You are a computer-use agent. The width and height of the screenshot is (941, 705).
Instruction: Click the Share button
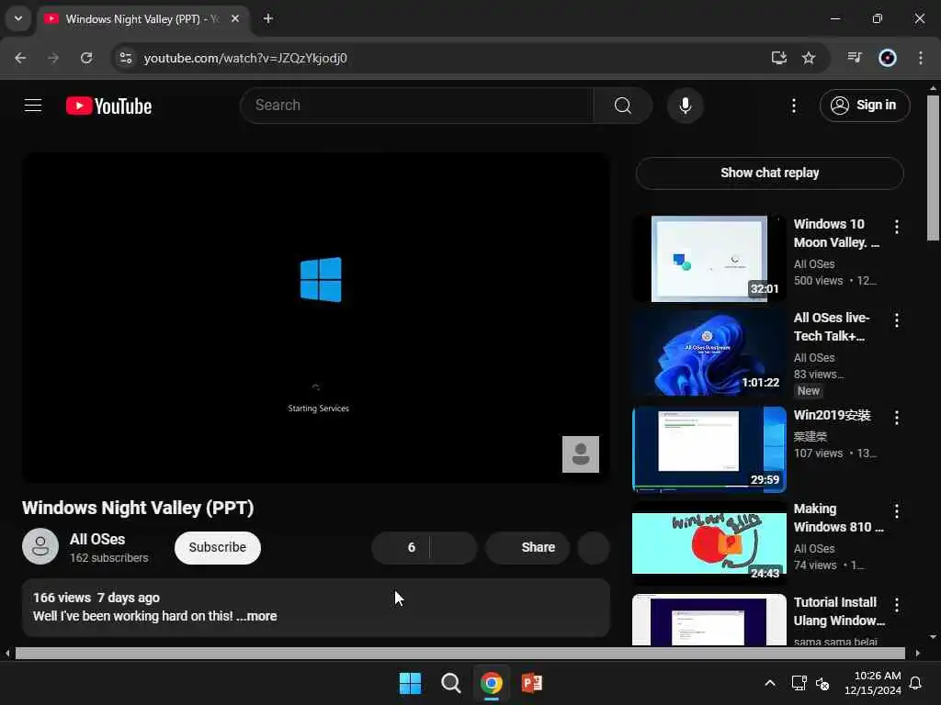click(527, 547)
